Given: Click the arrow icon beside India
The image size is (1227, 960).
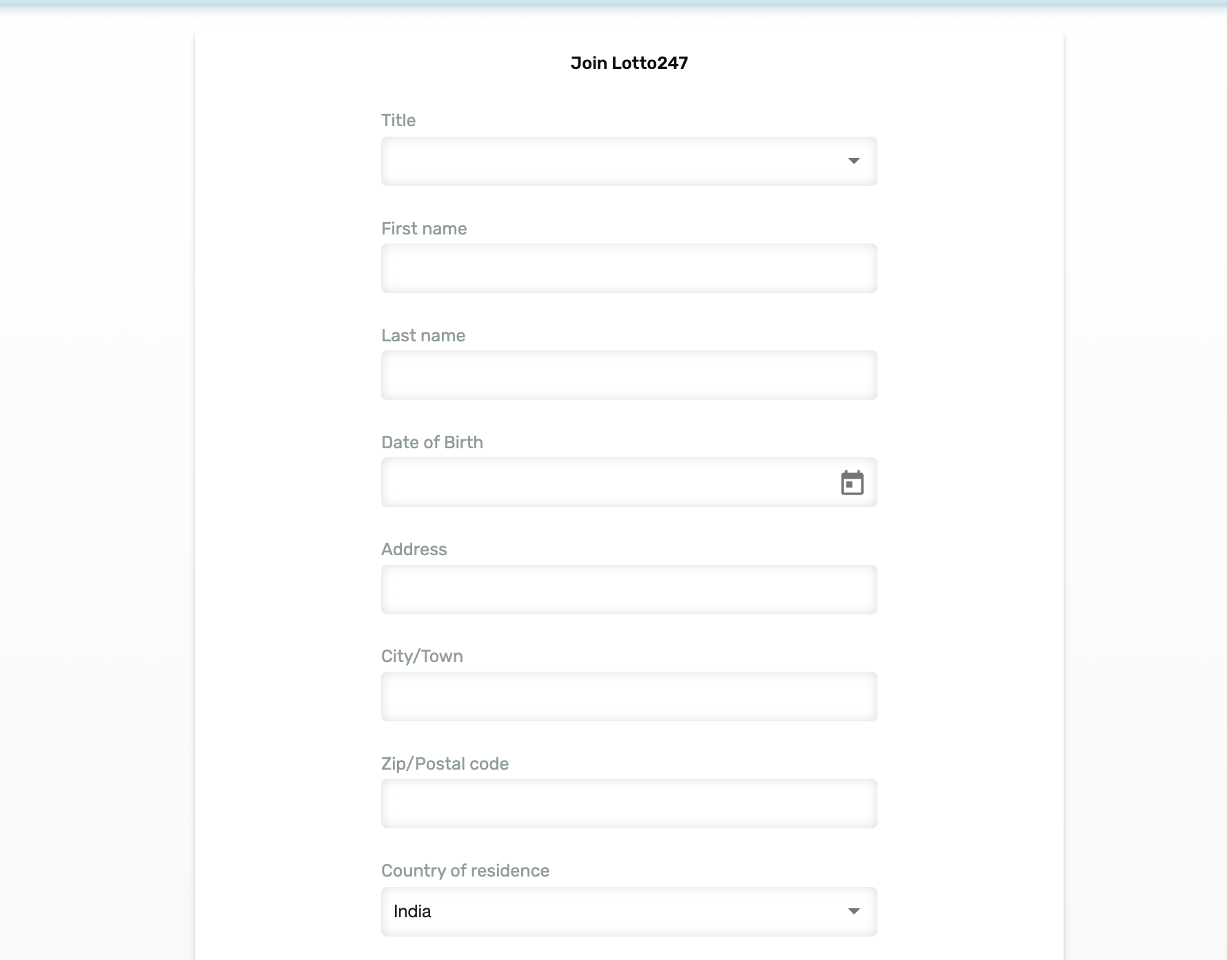Looking at the screenshot, I should [853, 912].
